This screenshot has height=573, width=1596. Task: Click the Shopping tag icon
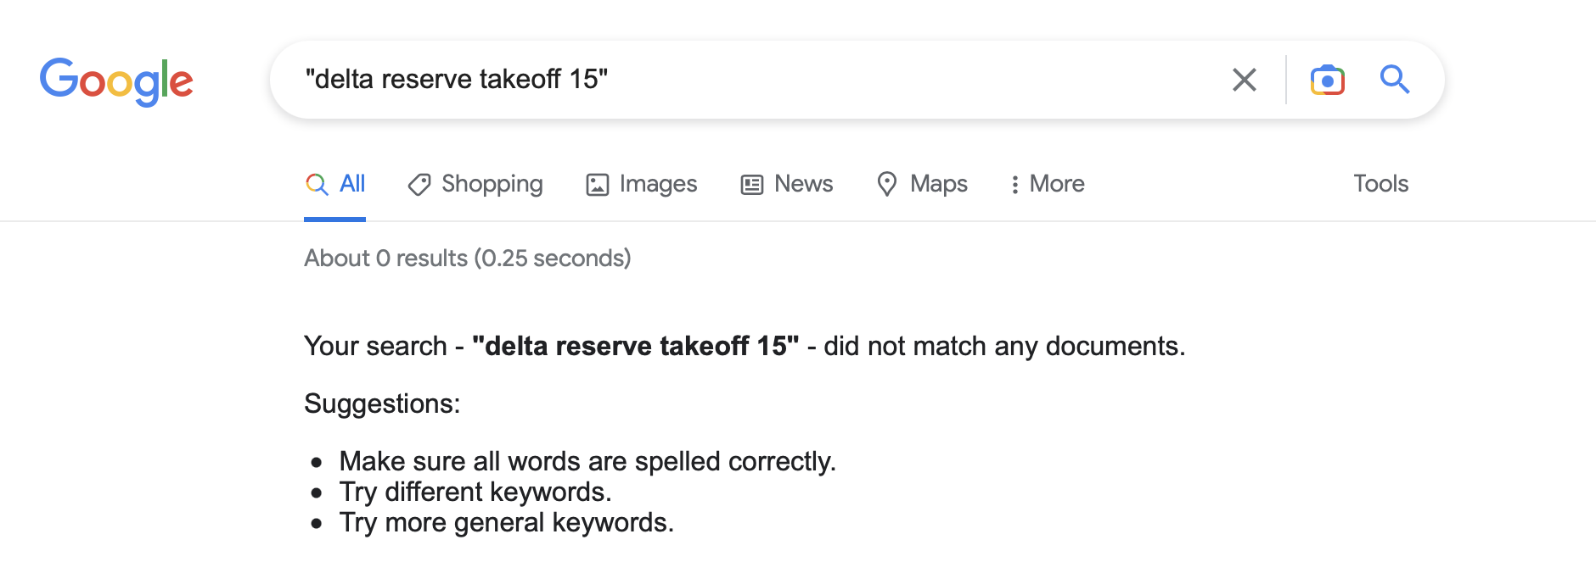pos(419,184)
